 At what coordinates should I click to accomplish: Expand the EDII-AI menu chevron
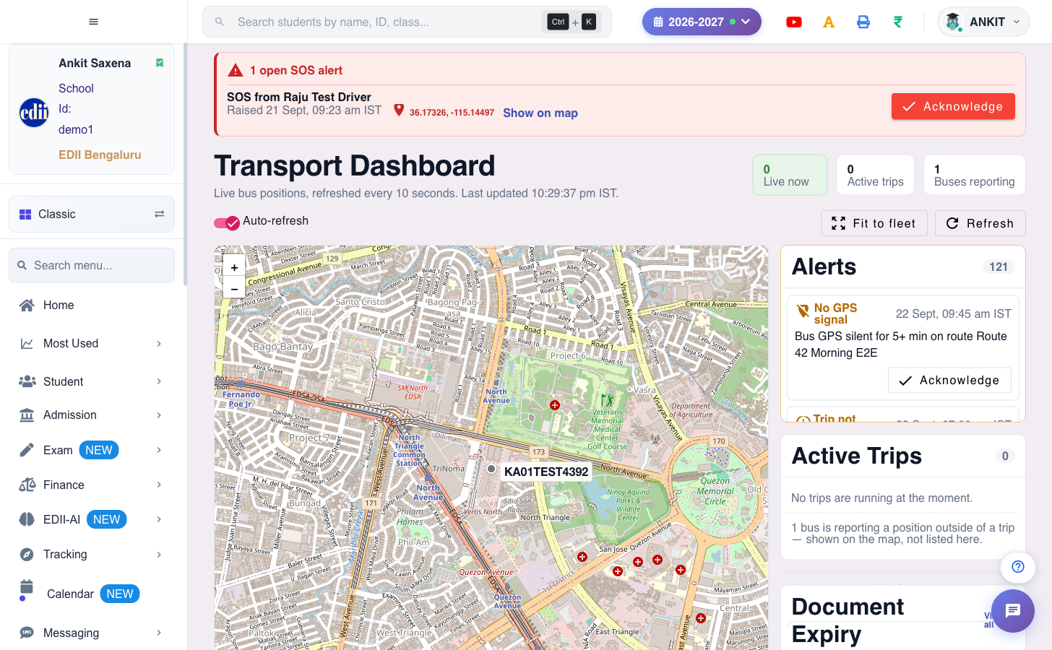[x=159, y=519]
